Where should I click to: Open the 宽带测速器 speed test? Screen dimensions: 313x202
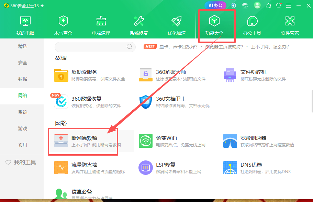click(x=253, y=141)
